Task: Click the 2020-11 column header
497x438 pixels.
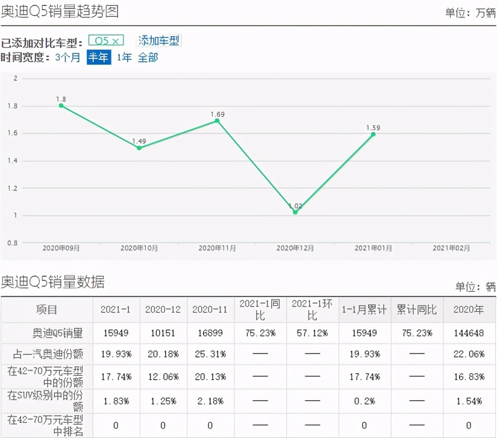Action: [210, 309]
